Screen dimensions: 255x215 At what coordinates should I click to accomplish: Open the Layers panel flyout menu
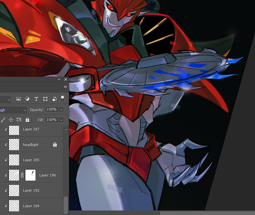[65, 87]
